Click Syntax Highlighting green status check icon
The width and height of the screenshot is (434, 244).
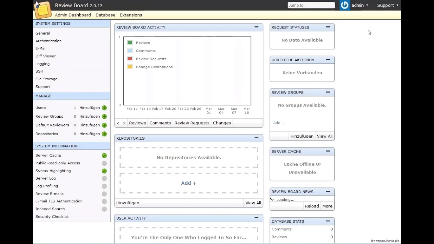[104, 171]
